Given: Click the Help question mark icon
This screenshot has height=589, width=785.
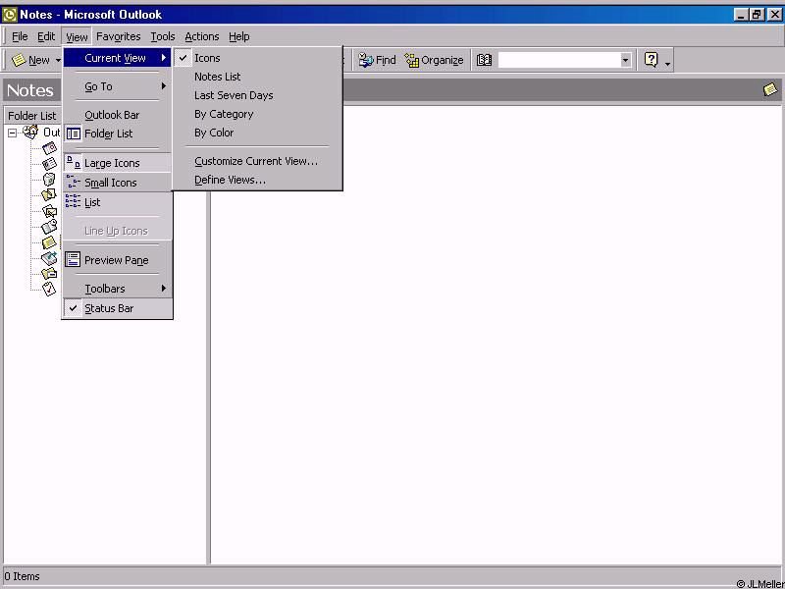Looking at the screenshot, I should (x=651, y=60).
